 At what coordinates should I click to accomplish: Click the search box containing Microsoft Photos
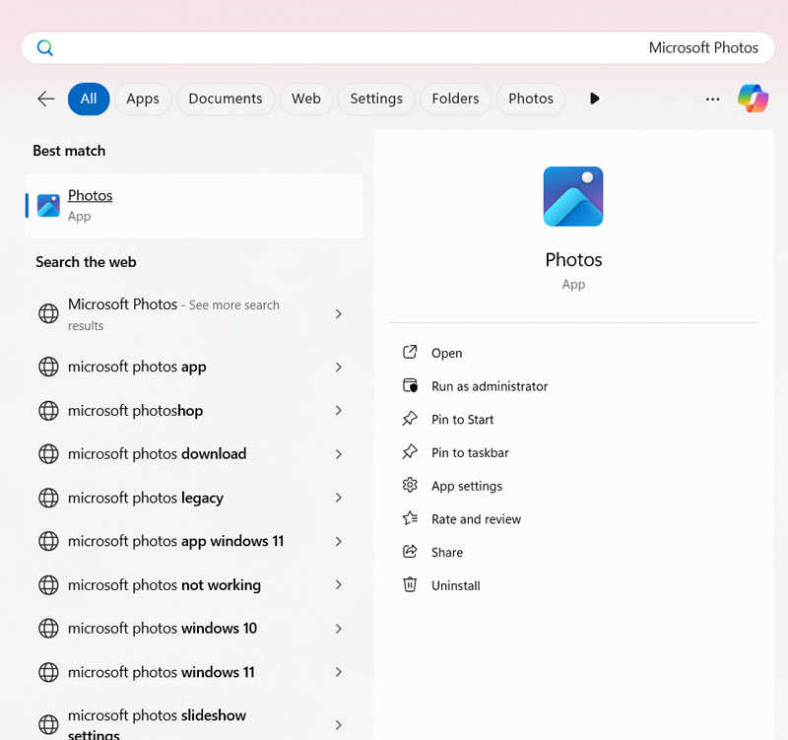click(x=398, y=47)
